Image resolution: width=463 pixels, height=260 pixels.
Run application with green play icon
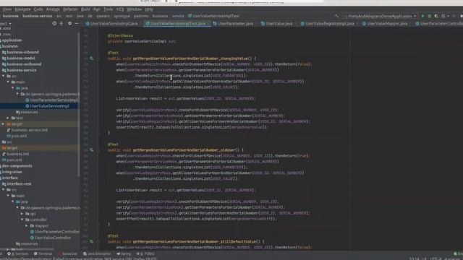[x=422, y=16]
